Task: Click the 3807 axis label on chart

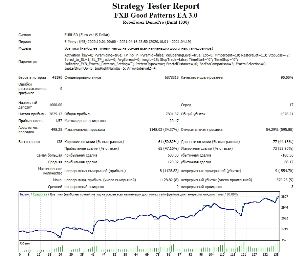Action: (x=284, y=196)
